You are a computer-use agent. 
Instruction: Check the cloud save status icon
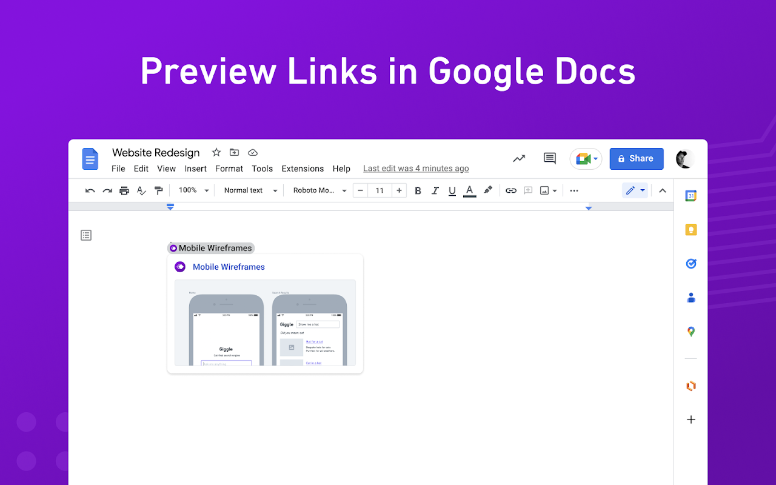(x=253, y=152)
